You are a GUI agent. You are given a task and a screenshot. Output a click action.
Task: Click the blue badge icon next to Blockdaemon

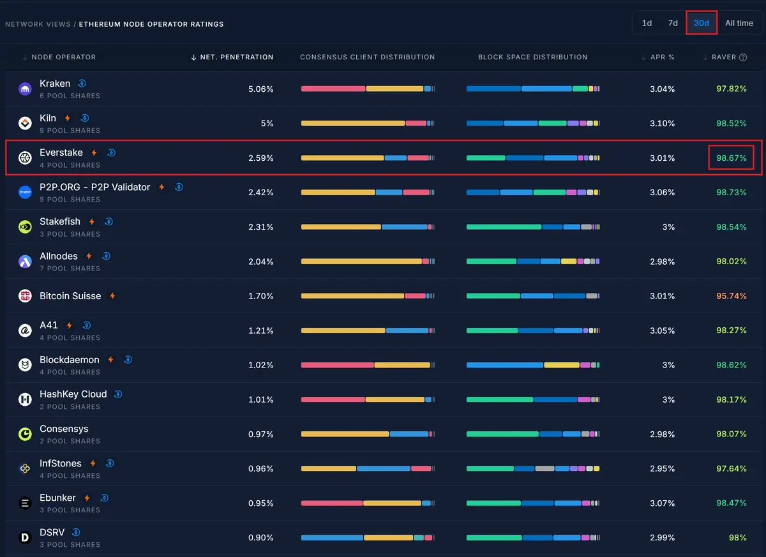click(x=128, y=360)
